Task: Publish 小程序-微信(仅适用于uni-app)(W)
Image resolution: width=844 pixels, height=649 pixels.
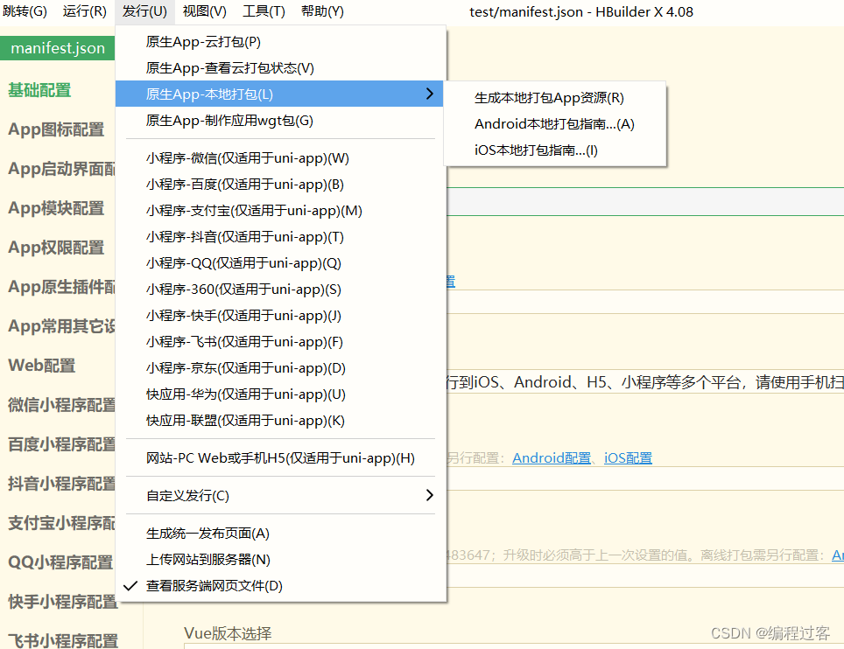Action: coord(280,158)
